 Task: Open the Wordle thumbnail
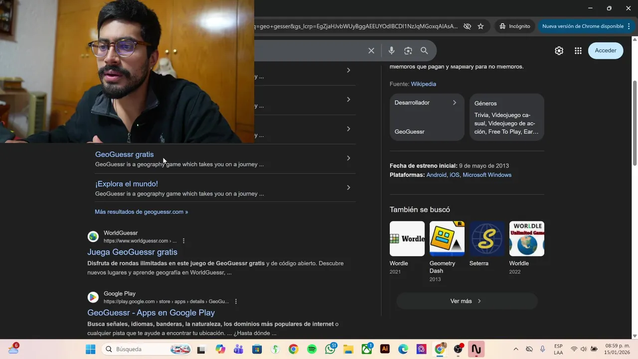point(407,239)
